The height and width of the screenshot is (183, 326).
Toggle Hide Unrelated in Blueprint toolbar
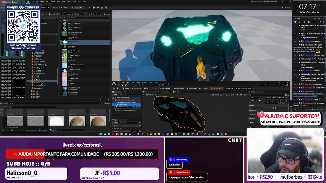tap(165, 88)
